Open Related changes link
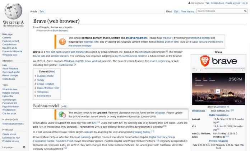The width and height of the screenshot is (250, 151). click(10, 93)
